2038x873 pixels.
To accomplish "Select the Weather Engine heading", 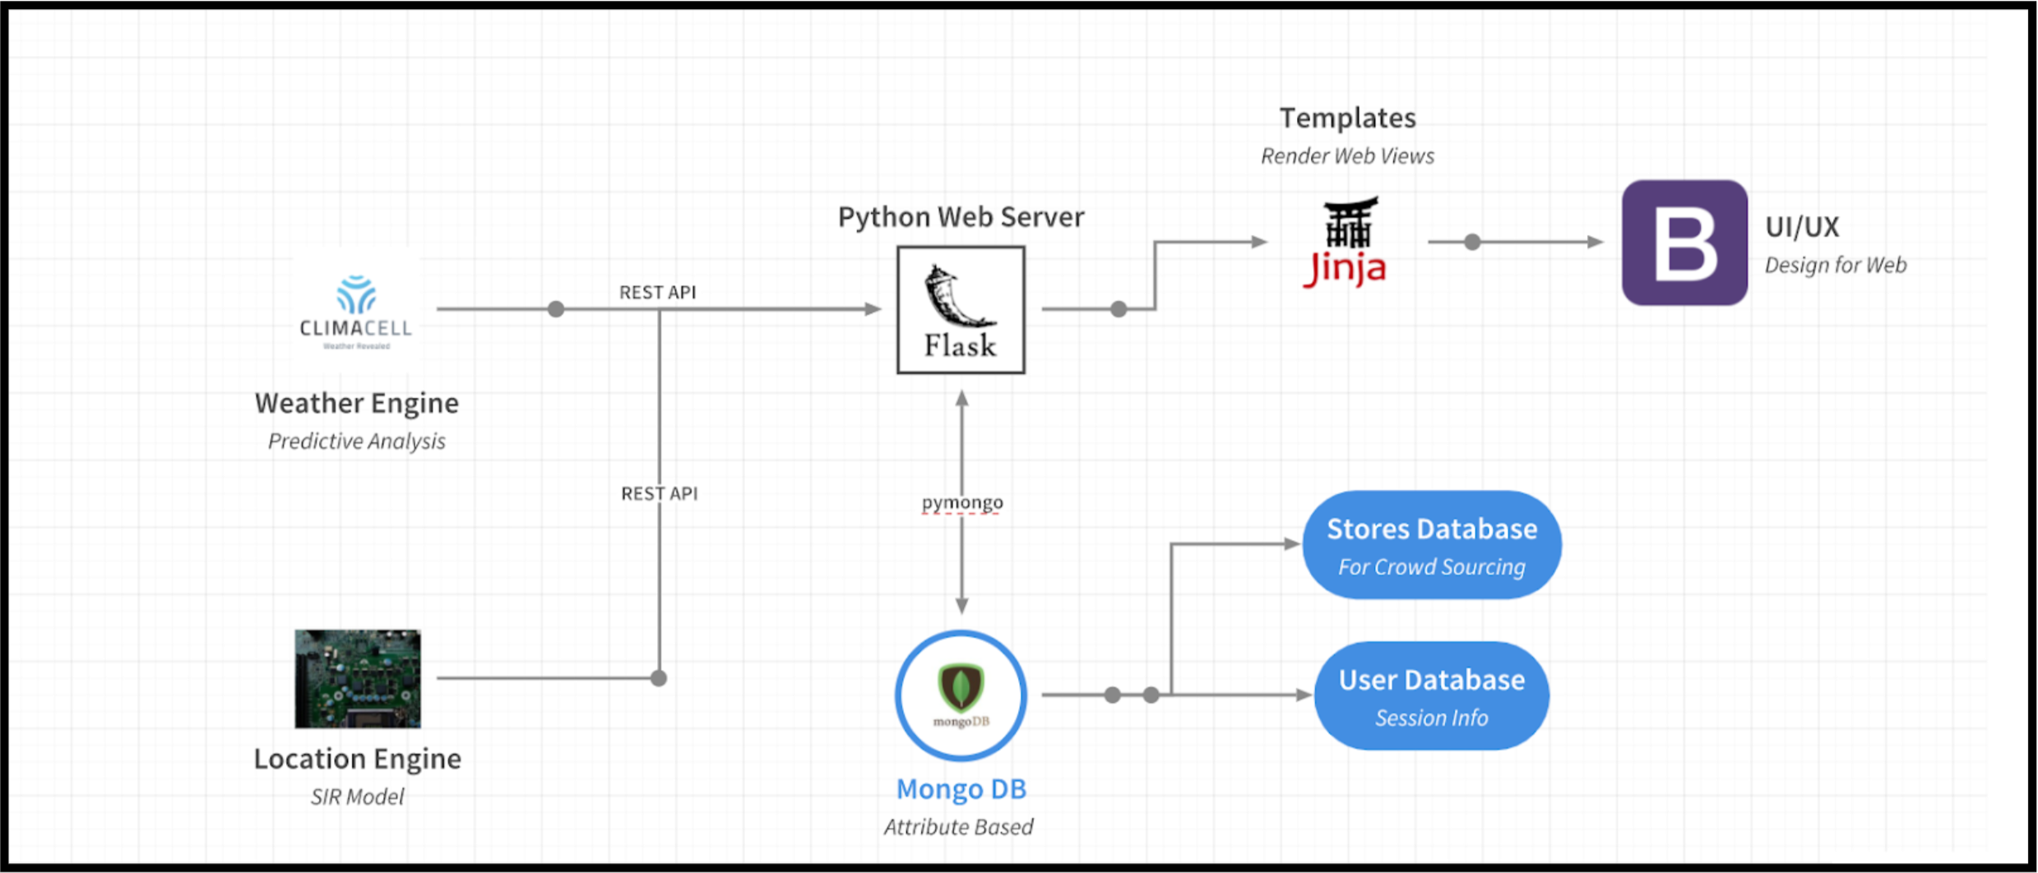I will click(x=357, y=403).
